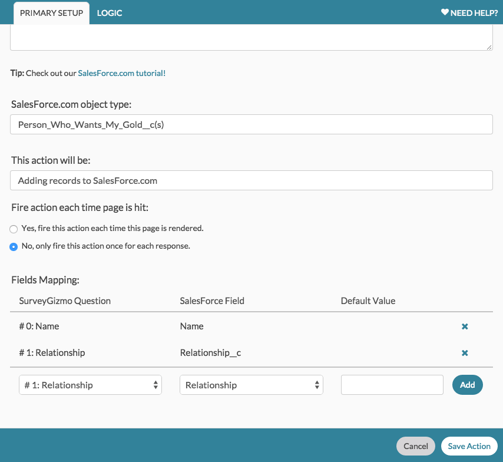
Task: Click the 'Name' SalesForce field cell
Action: (x=192, y=326)
